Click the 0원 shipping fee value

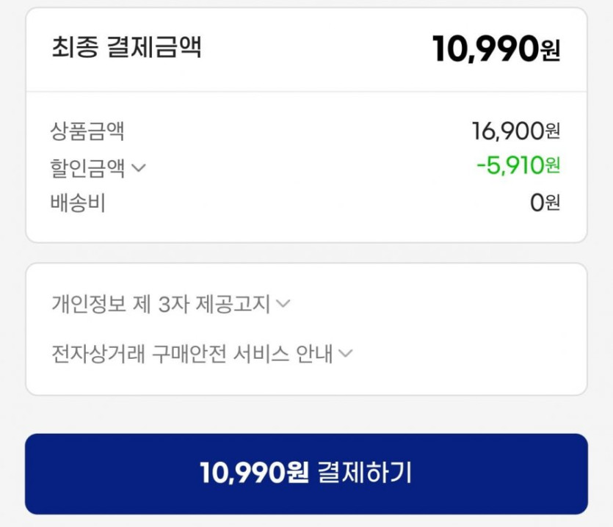point(545,203)
